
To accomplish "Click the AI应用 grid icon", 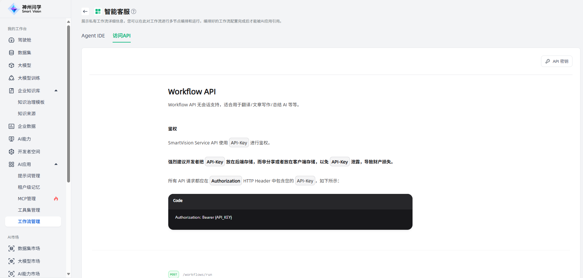I will (x=11, y=164).
